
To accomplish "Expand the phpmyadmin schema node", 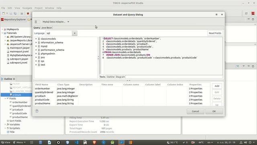I will pyautogui.click(x=36, y=54).
